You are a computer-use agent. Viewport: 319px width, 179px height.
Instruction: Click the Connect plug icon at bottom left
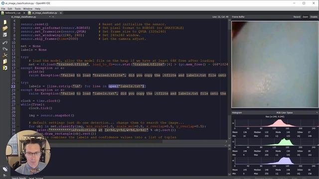click(5, 169)
